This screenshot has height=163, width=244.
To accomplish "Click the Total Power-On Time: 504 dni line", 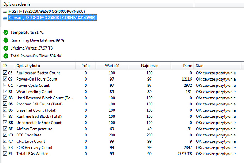I will pyautogui.click(x=36, y=56).
